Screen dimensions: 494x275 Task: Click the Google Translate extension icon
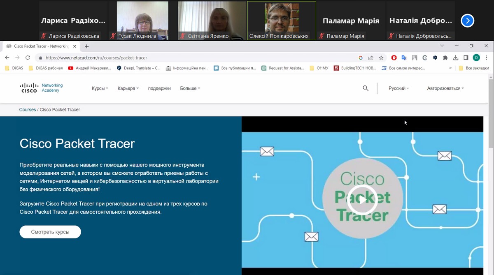(404, 58)
